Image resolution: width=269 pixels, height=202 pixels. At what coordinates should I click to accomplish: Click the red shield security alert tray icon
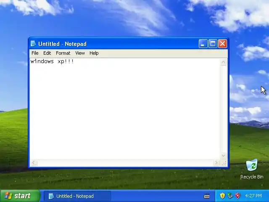[x=237, y=196]
